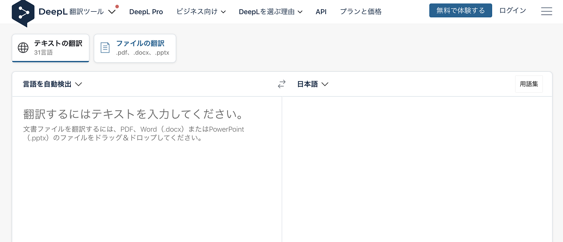Click the source text input area

coord(146,178)
